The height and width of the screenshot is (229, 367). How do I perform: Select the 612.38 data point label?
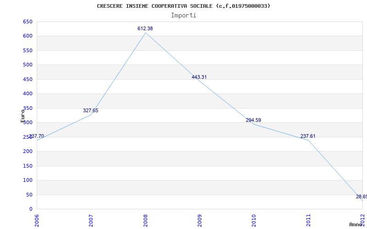(x=145, y=28)
